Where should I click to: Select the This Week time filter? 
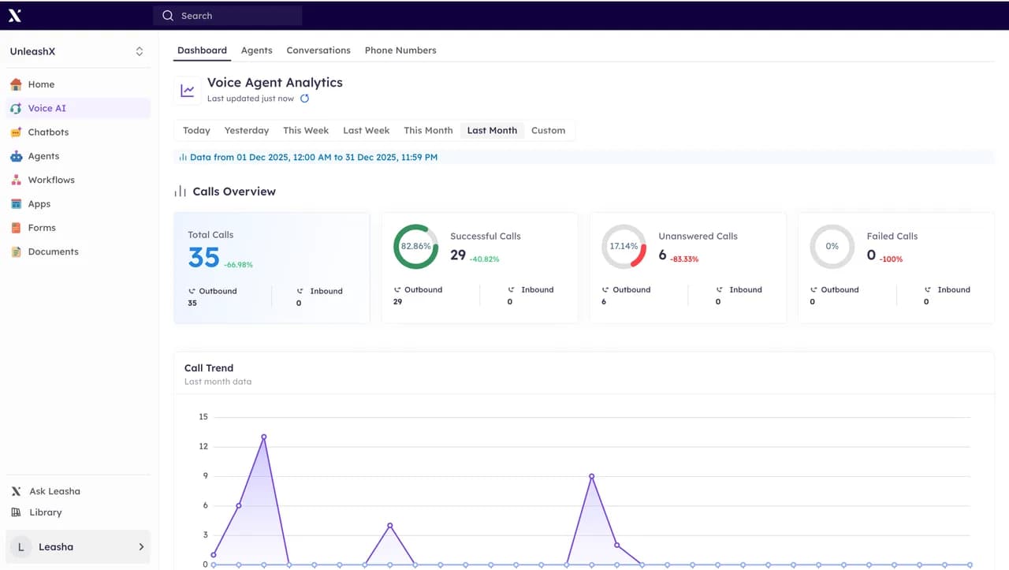click(x=306, y=131)
